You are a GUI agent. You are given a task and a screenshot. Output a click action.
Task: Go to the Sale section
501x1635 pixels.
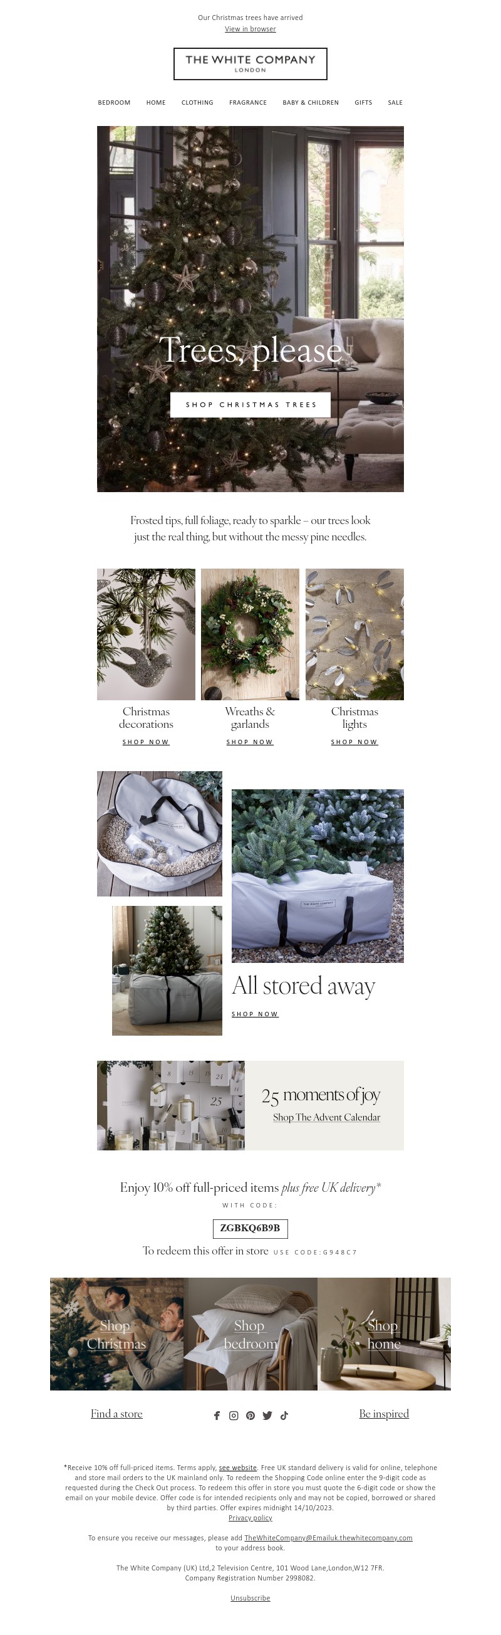pos(395,102)
